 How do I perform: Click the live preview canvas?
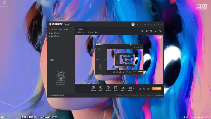pos(119,59)
